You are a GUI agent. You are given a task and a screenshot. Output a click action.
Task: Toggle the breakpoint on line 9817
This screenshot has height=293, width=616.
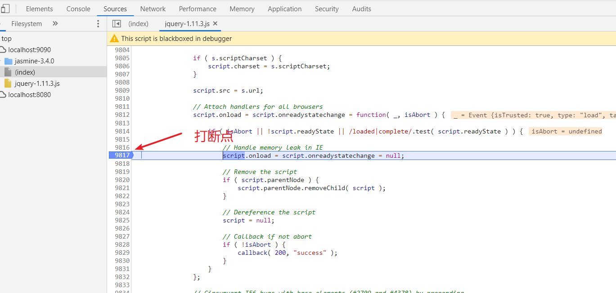coord(121,155)
